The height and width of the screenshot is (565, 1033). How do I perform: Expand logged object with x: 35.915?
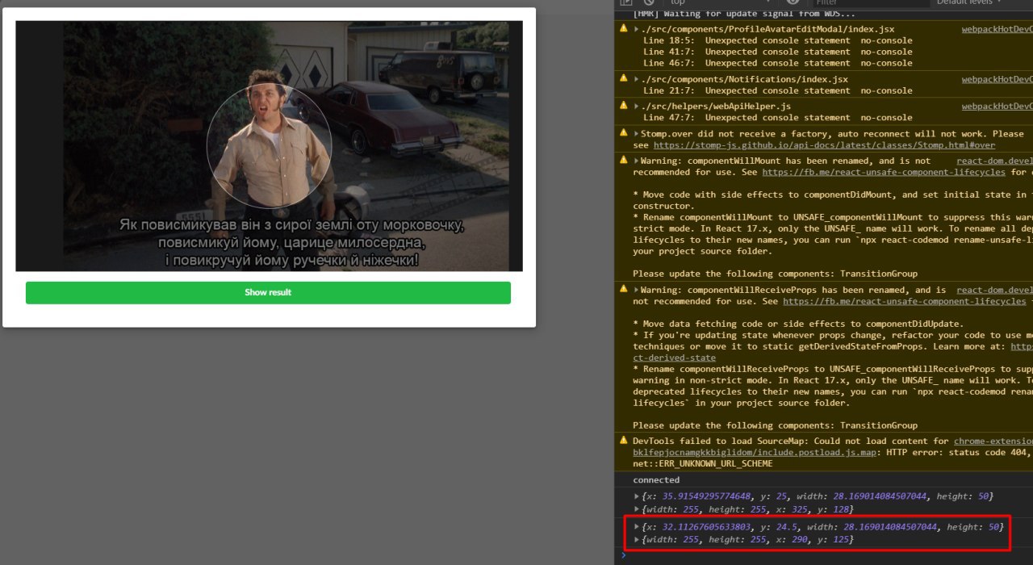638,496
